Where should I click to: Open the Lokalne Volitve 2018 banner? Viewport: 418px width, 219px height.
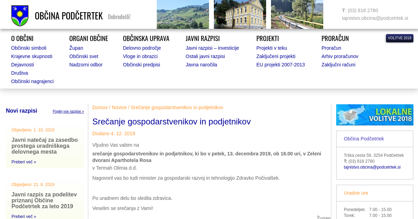tap(374, 115)
